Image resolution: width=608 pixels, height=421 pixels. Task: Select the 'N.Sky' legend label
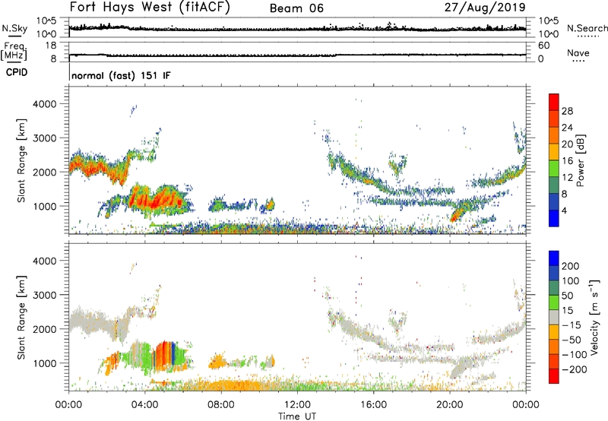click(14, 28)
